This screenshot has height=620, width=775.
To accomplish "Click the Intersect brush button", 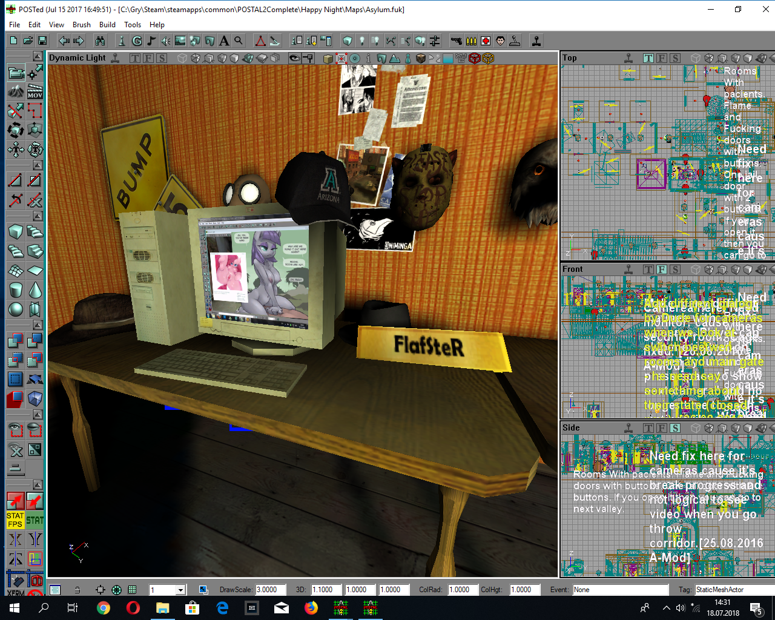I will pyautogui.click(x=16, y=361).
